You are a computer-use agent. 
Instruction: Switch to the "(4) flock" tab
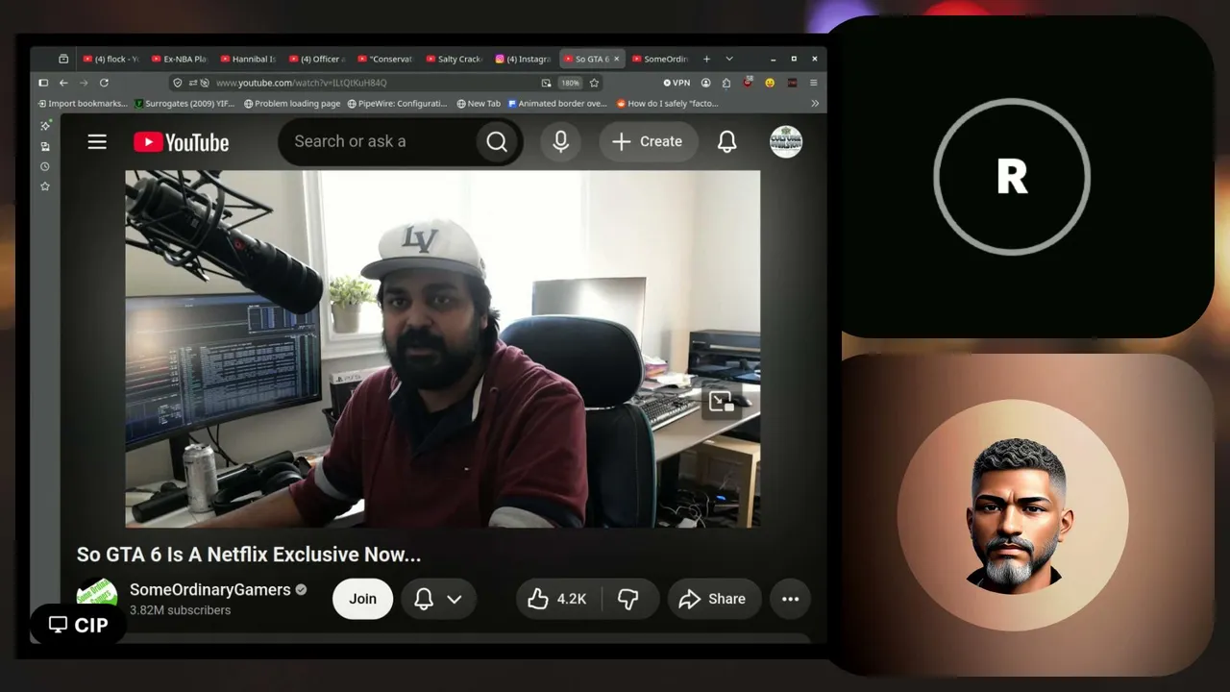coord(111,59)
